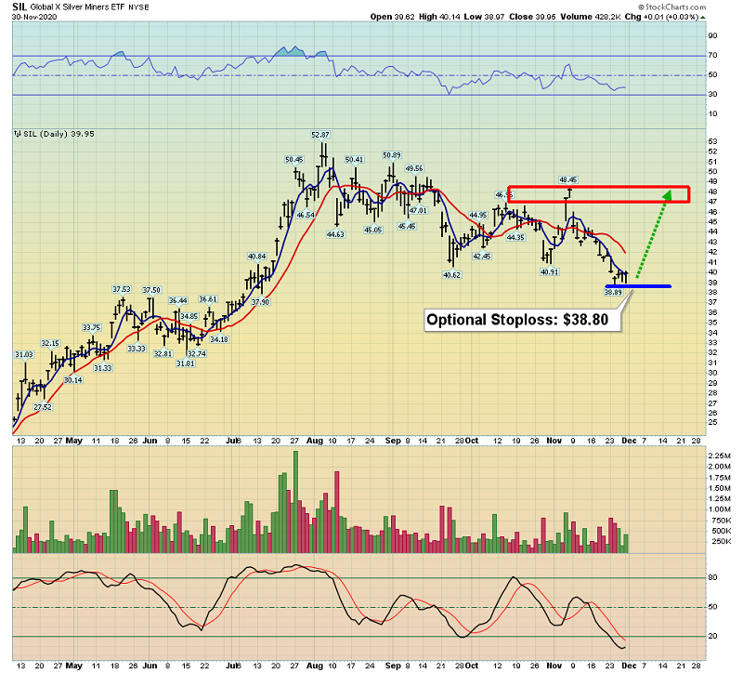The width and height of the screenshot is (743, 673).
Task: Click the 40.84 price label
Action: coord(257,257)
